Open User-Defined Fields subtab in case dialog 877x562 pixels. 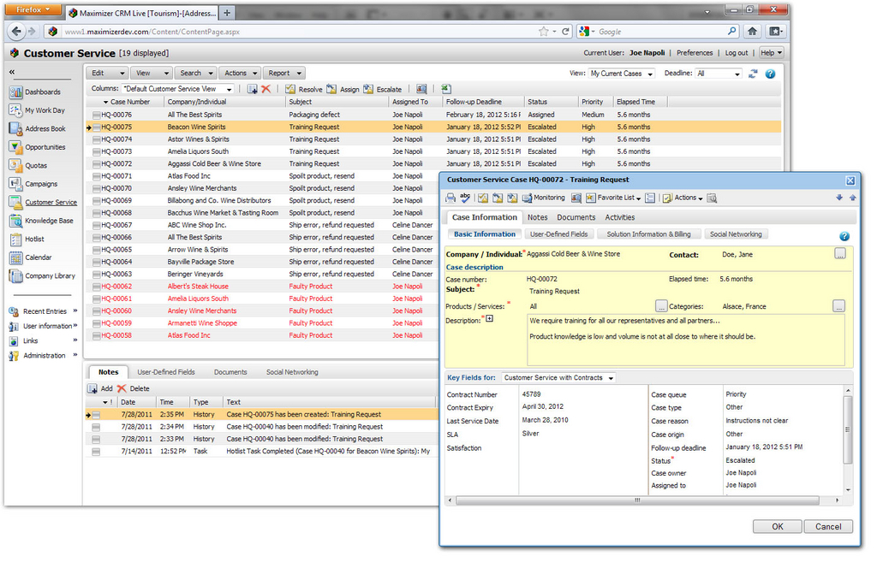[558, 234]
